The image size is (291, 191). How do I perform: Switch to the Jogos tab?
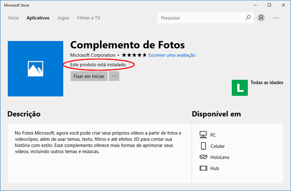point(63,18)
